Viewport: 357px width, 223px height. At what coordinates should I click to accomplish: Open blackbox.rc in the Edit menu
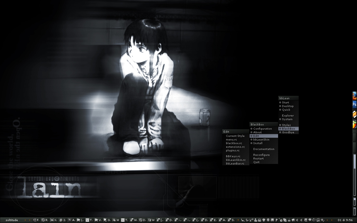coord(236,143)
